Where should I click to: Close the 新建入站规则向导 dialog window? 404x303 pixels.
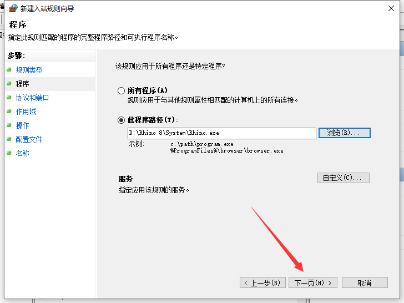click(x=391, y=8)
